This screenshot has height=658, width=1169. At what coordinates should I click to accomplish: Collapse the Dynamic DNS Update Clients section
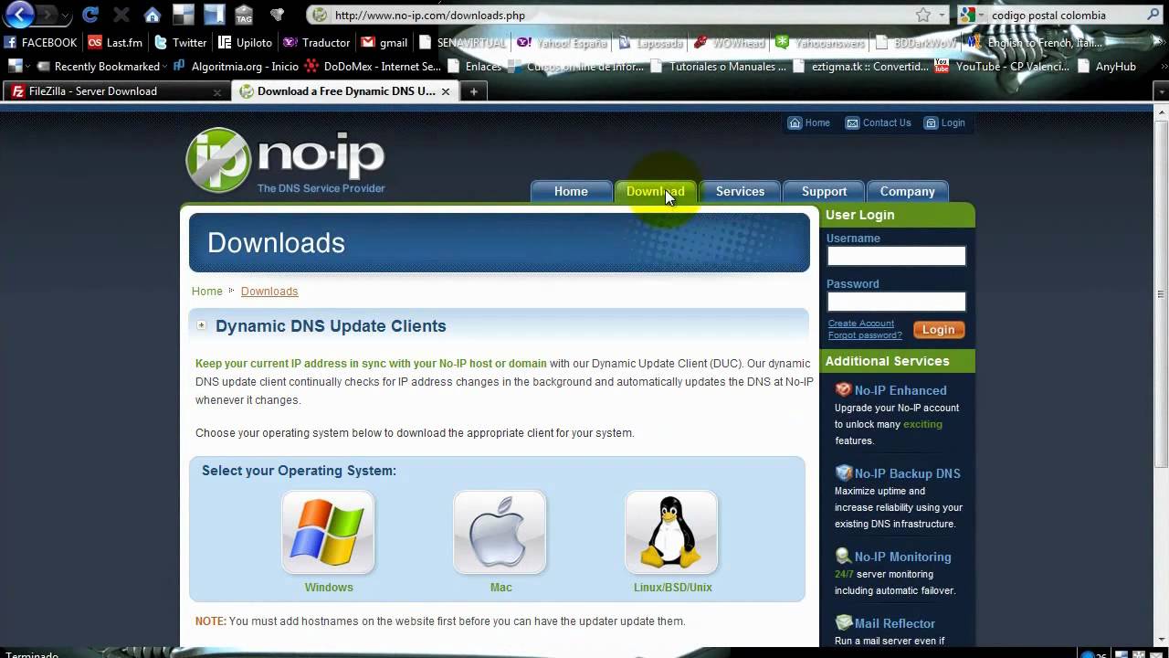point(201,326)
